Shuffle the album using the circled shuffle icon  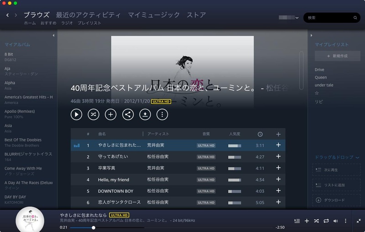coord(94,114)
